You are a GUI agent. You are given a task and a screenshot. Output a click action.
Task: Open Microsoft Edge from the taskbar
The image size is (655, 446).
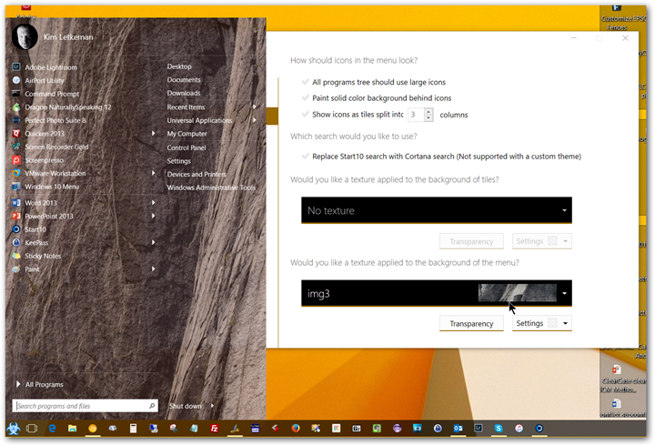[x=52, y=429]
